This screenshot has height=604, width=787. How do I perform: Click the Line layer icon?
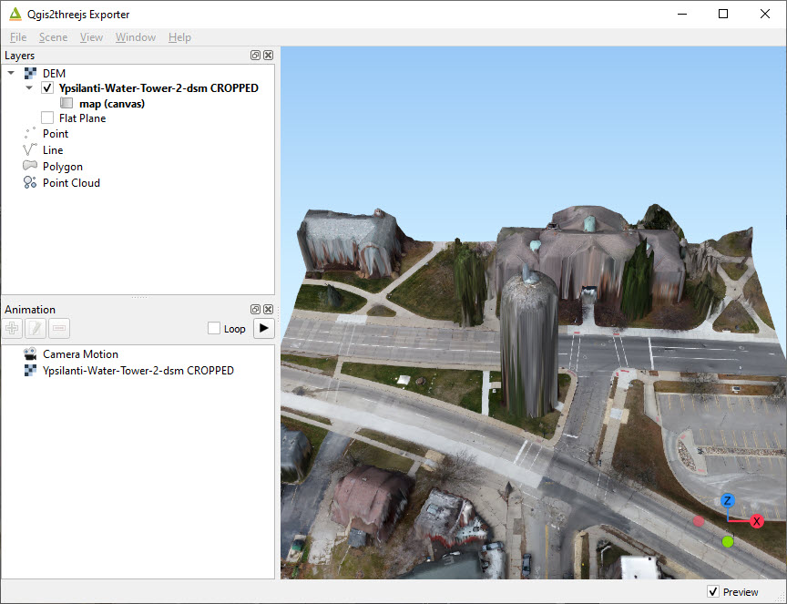(28, 149)
